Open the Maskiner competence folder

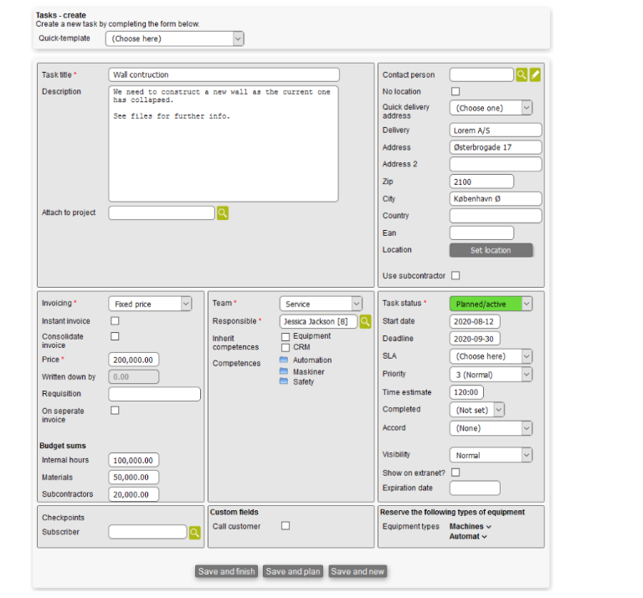click(284, 371)
